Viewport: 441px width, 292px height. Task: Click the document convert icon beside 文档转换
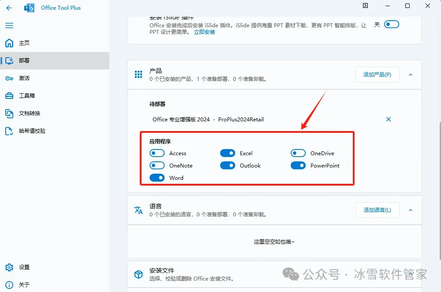[9, 113]
